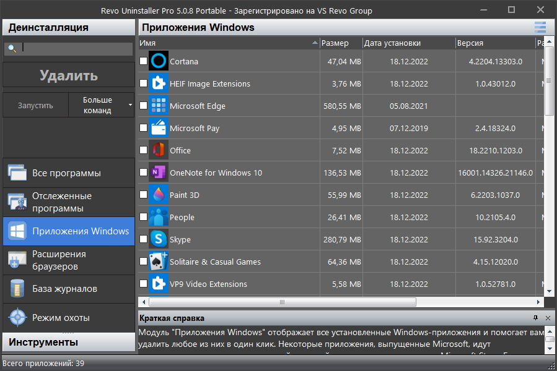Open the view options menu icon
Viewport: 557px width, 371px height.
click(540, 27)
